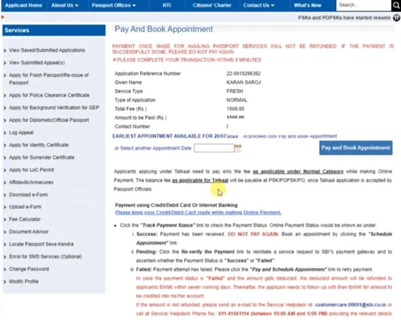
Task: Open the Citizens' Charter menu
Action: pyautogui.click(x=212, y=5)
